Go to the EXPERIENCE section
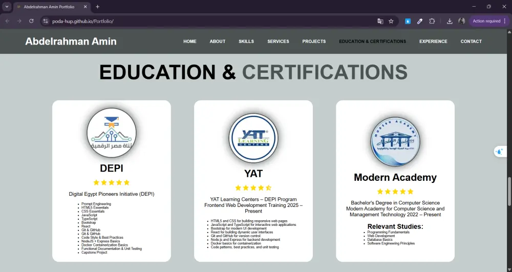 click(x=433, y=41)
